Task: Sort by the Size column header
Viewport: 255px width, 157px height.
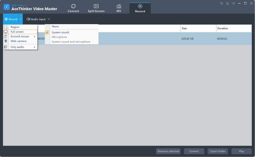Action: click(x=198, y=28)
